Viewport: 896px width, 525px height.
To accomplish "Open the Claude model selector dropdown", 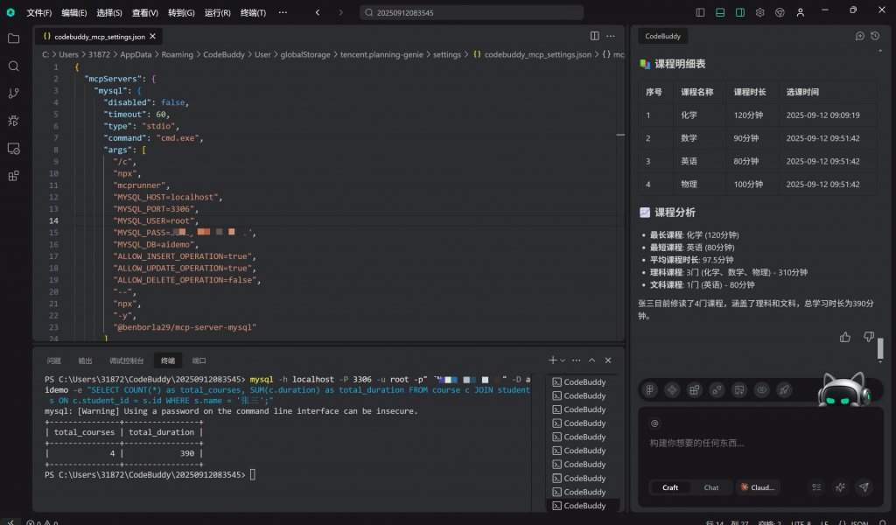I will [x=758, y=487].
